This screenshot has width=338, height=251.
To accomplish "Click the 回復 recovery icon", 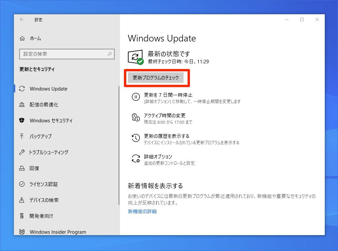I will point(22,168).
